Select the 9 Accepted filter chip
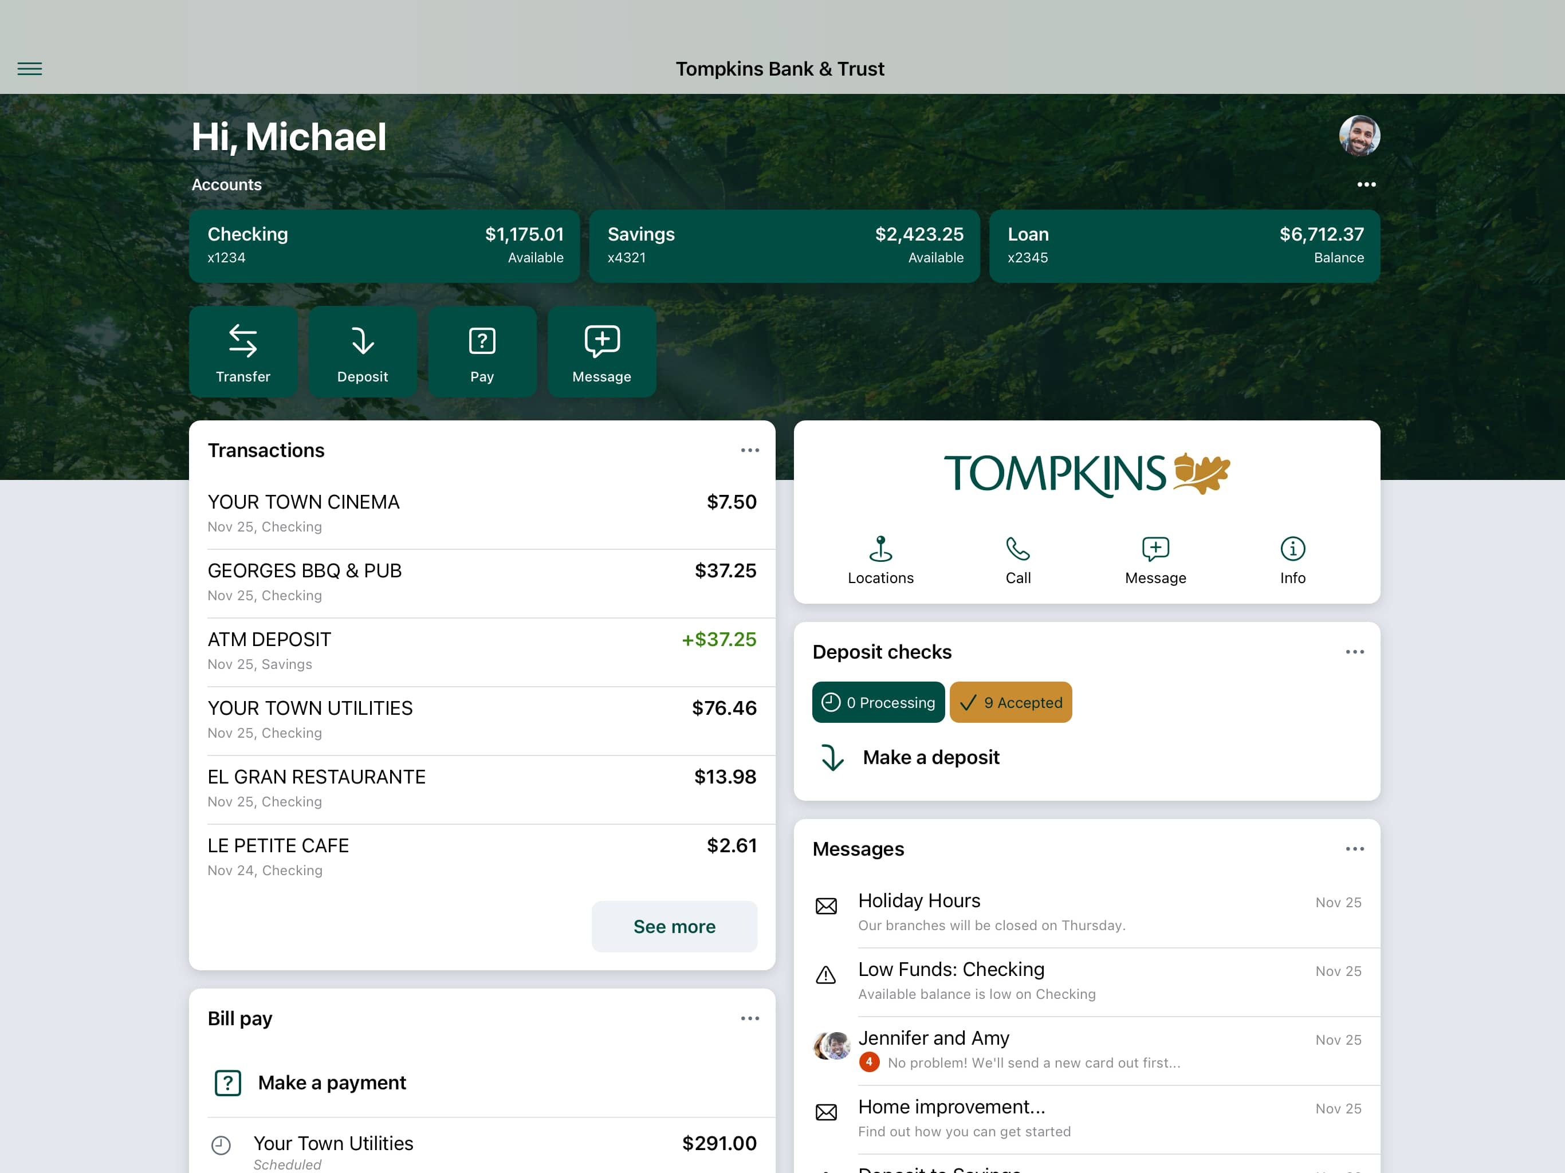 click(x=1010, y=703)
